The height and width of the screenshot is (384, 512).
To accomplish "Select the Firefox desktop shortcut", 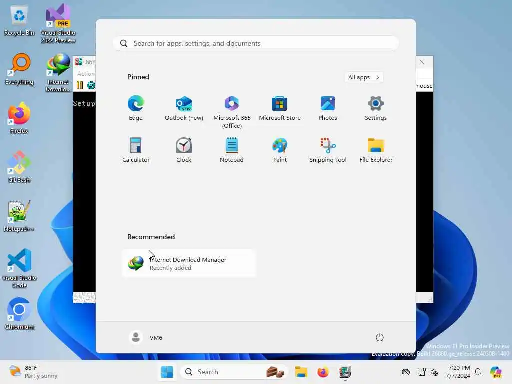I will pos(19,118).
